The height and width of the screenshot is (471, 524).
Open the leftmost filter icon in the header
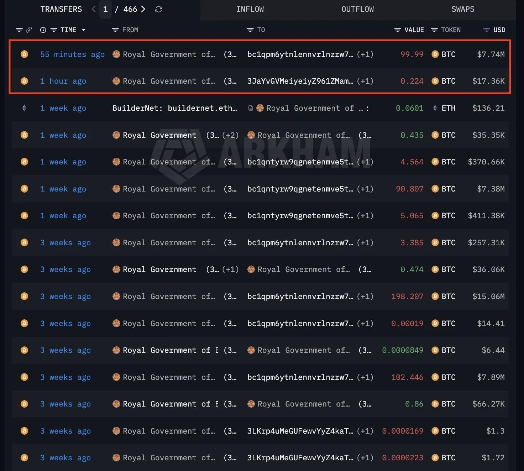[19, 30]
